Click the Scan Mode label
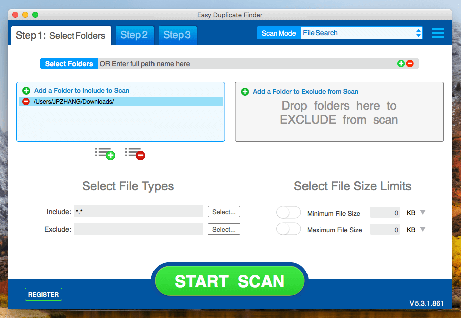The width and height of the screenshot is (461, 318). point(279,33)
